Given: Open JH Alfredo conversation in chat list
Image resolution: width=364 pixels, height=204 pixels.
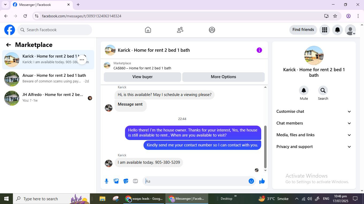Looking at the screenshot, I should pos(48,98).
